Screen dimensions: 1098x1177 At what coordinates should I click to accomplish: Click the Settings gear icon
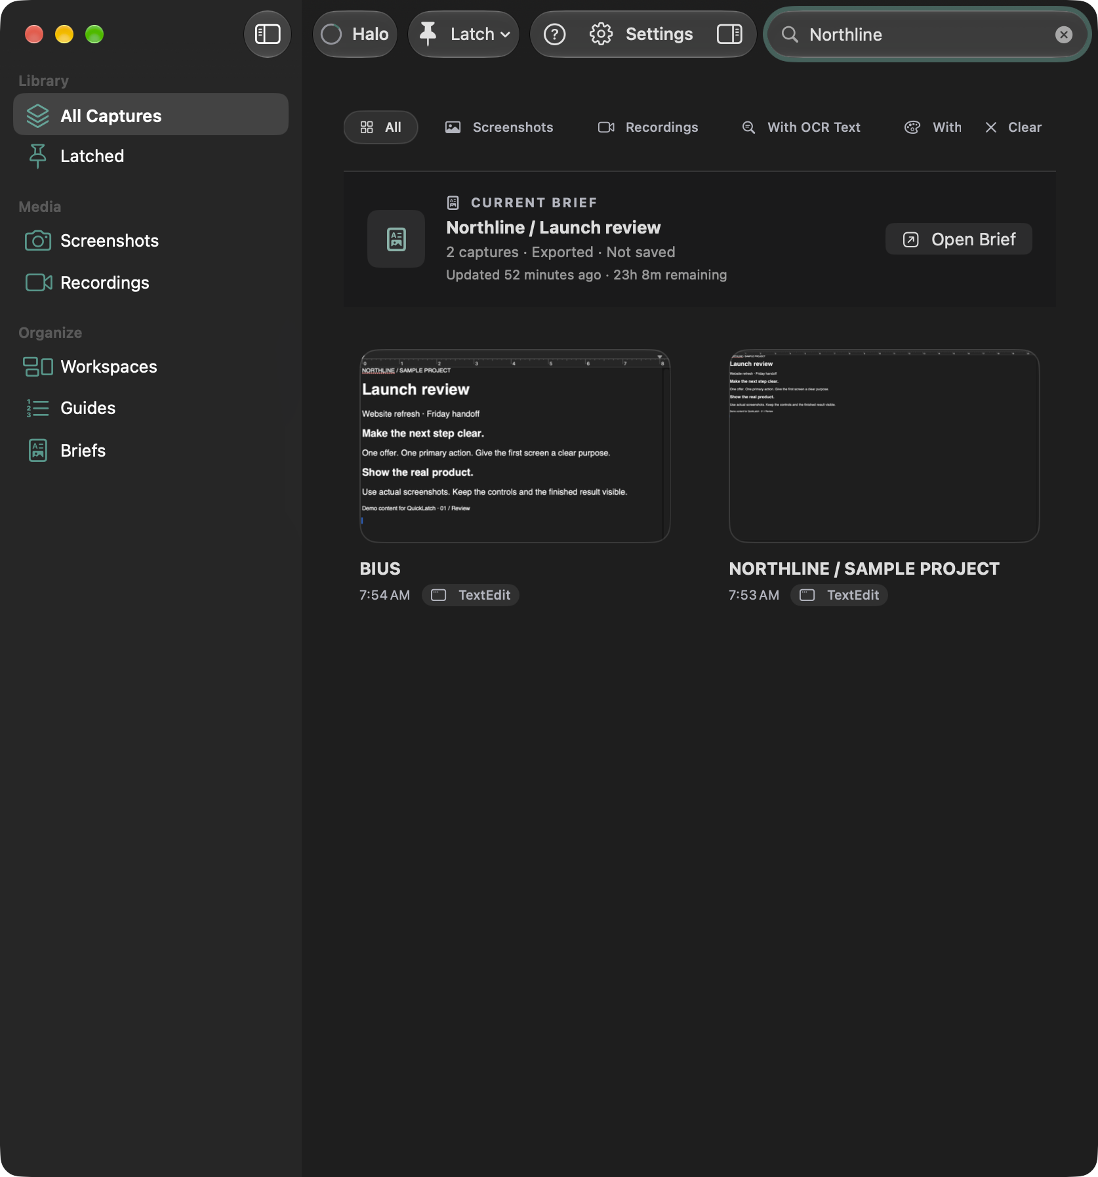tap(601, 34)
